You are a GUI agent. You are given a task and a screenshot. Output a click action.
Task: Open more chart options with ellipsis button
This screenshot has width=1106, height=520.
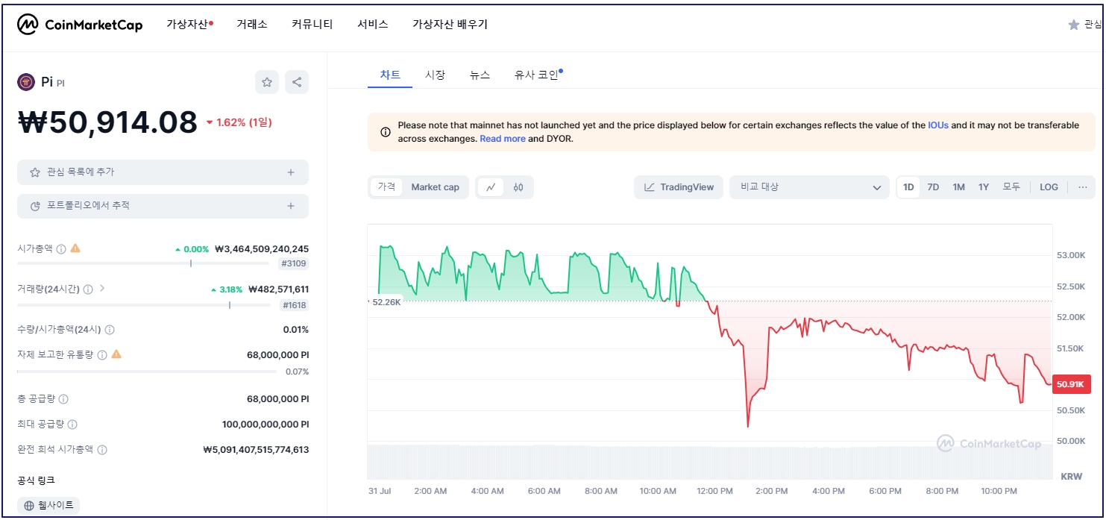1082,187
